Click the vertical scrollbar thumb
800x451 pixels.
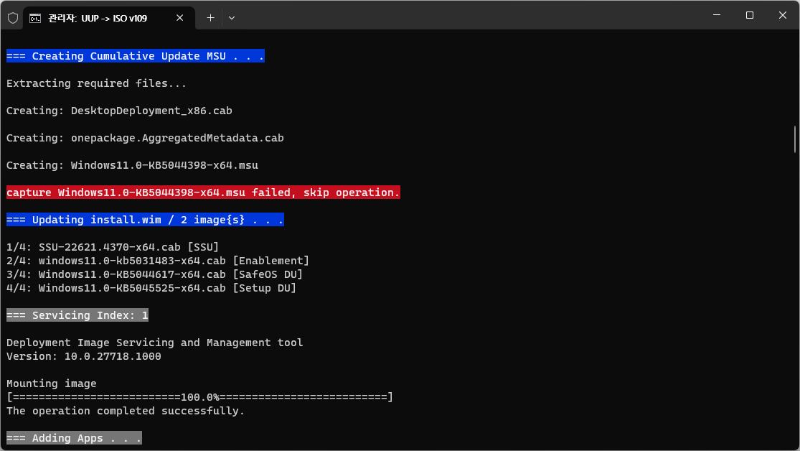(x=795, y=139)
